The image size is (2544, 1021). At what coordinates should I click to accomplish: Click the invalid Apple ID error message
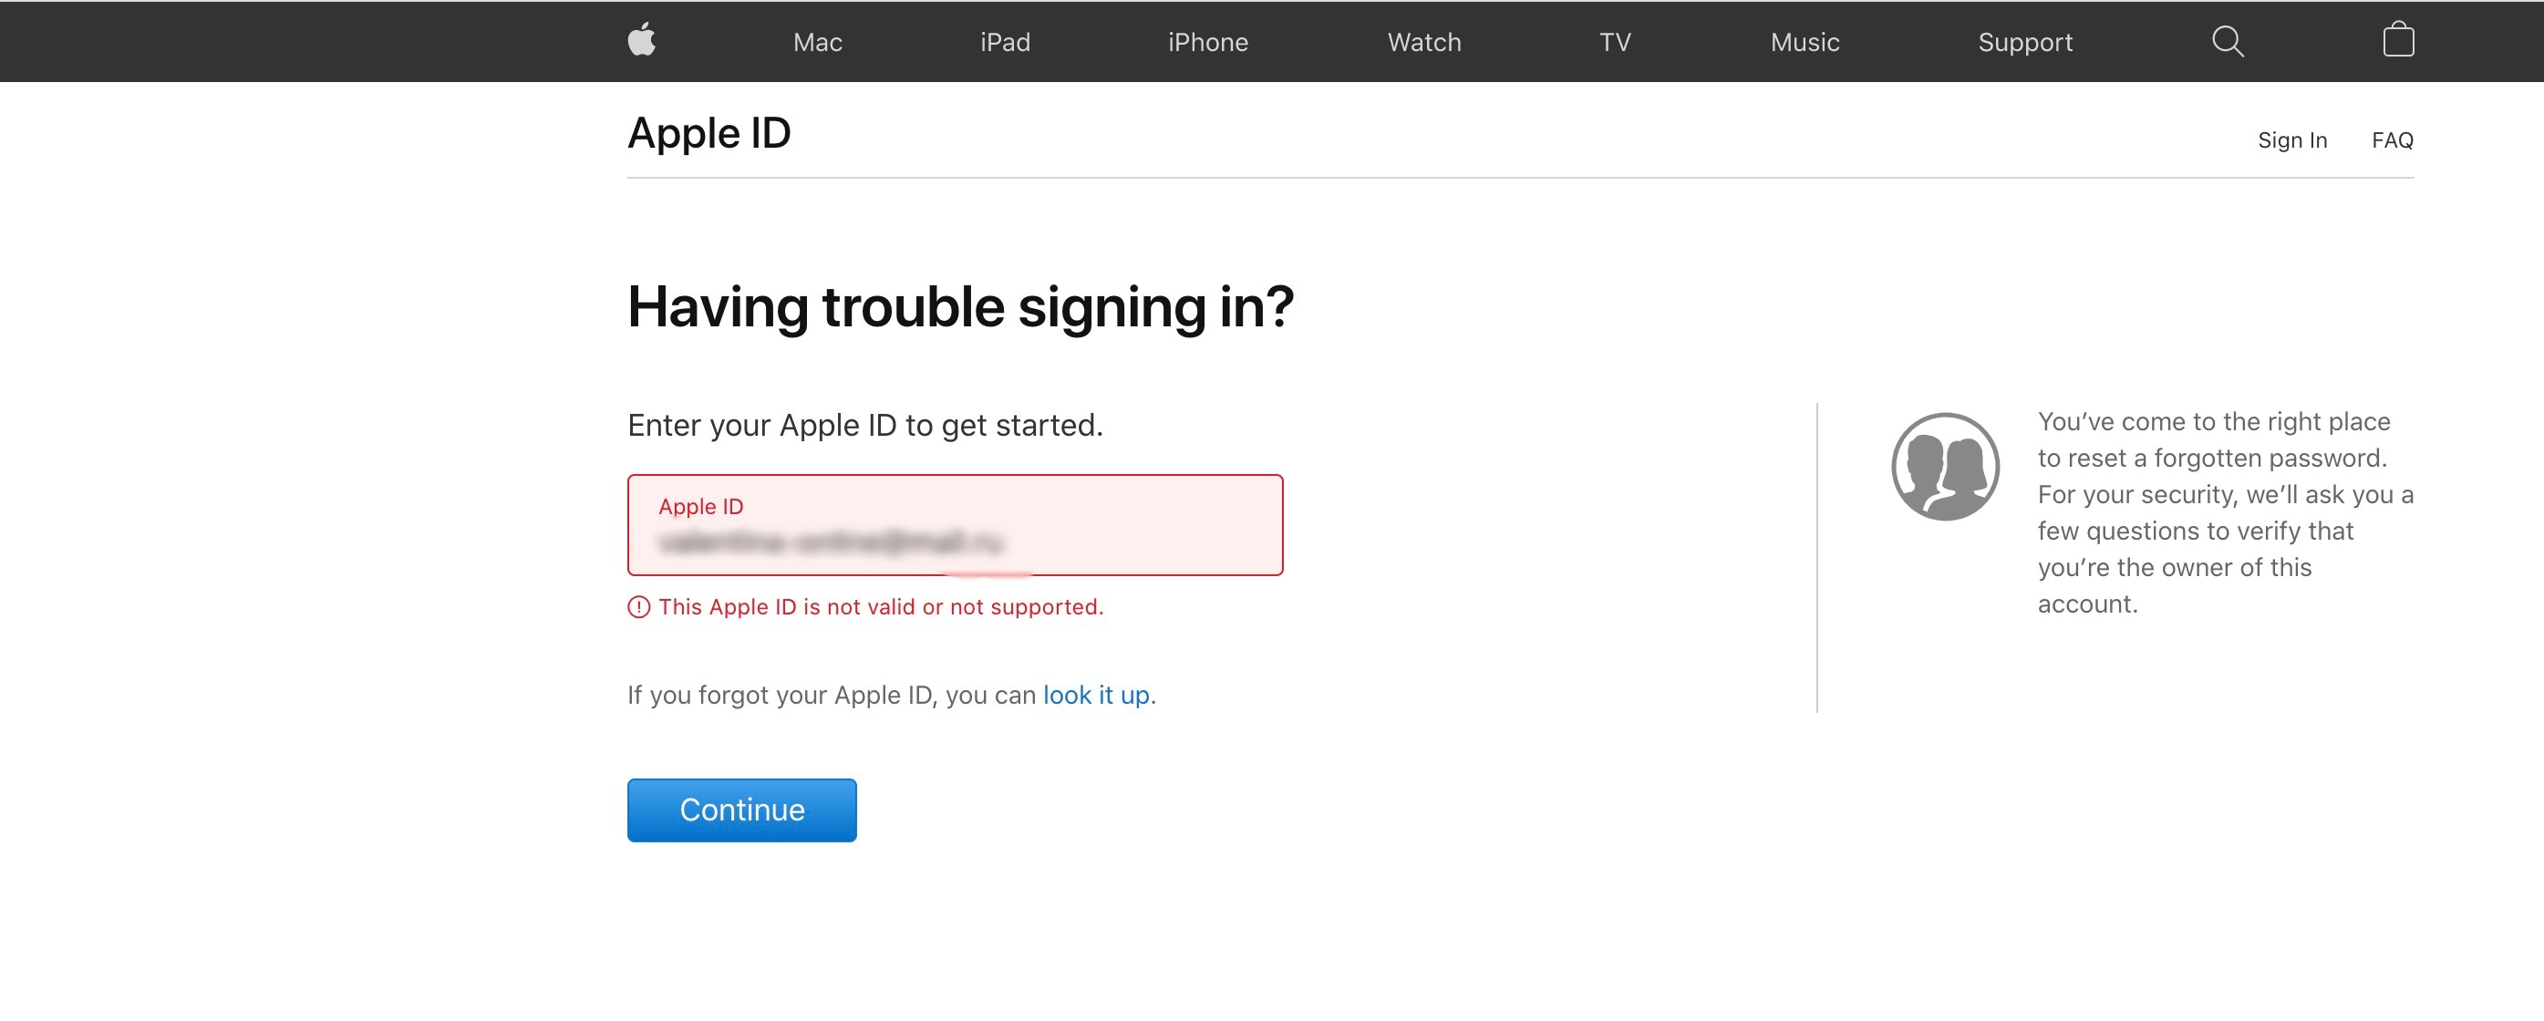tap(882, 606)
